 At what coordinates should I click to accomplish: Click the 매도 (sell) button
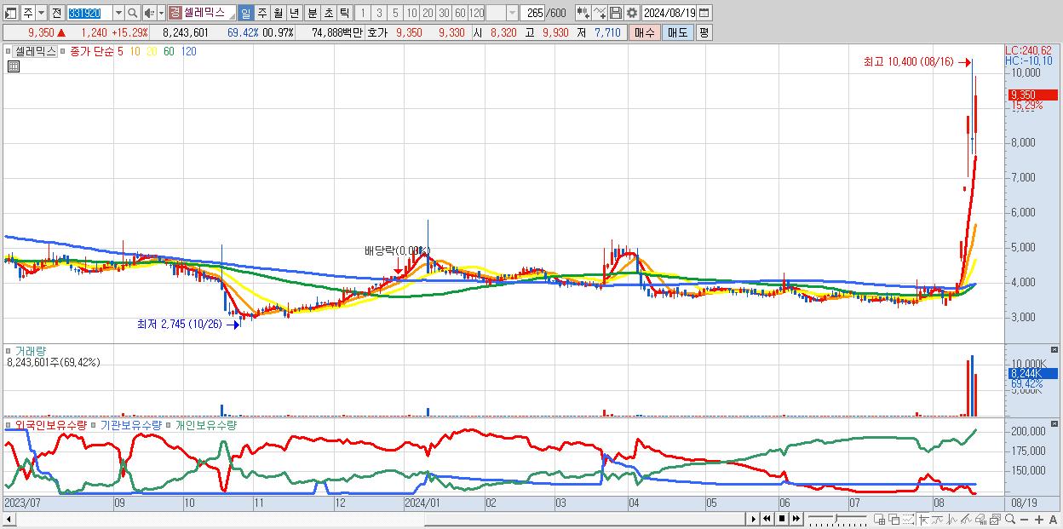[677, 32]
